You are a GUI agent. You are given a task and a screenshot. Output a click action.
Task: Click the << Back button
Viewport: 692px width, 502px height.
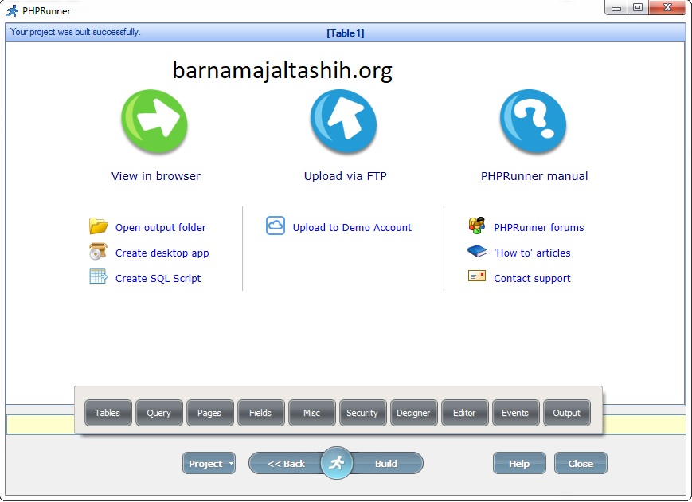(286, 463)
